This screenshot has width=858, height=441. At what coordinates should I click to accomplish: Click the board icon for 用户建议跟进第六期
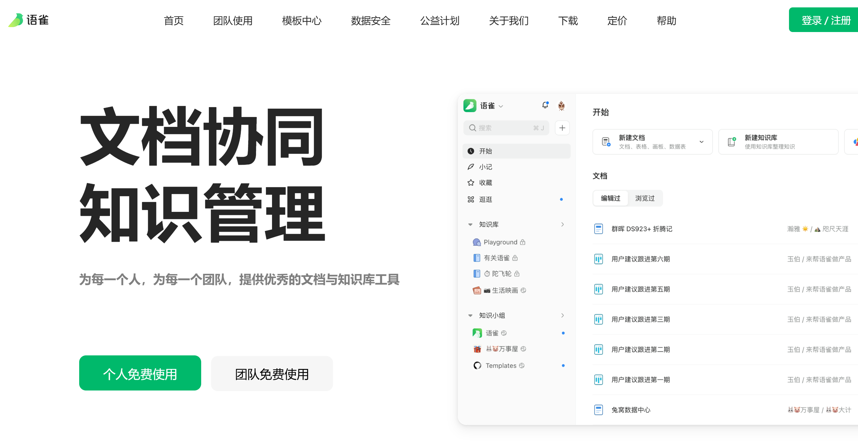(599, 259)
